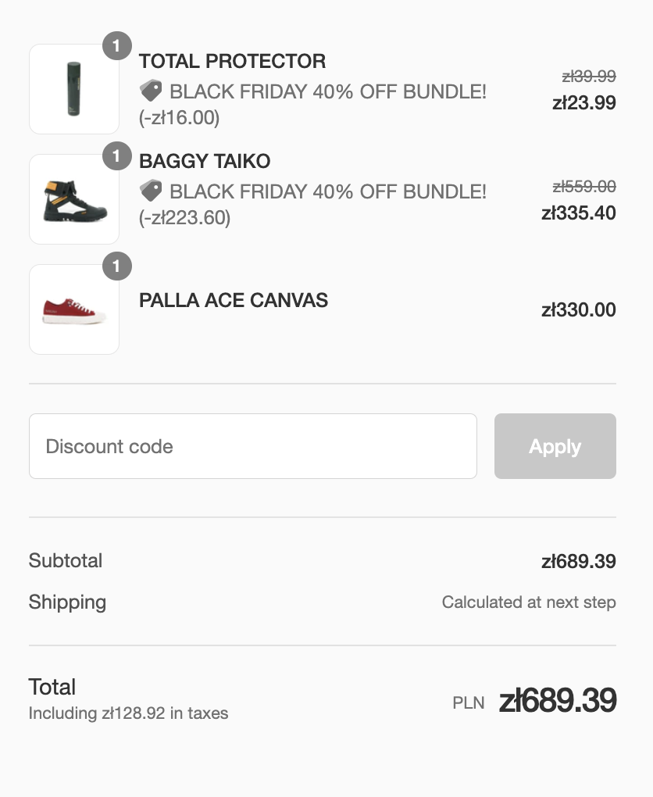Focus the Discount code field
Viewport: 653px width, 797px height.
(x=253, y=446)
